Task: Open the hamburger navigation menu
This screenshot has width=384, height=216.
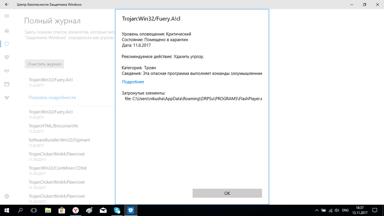Action: tap(7, 16)
